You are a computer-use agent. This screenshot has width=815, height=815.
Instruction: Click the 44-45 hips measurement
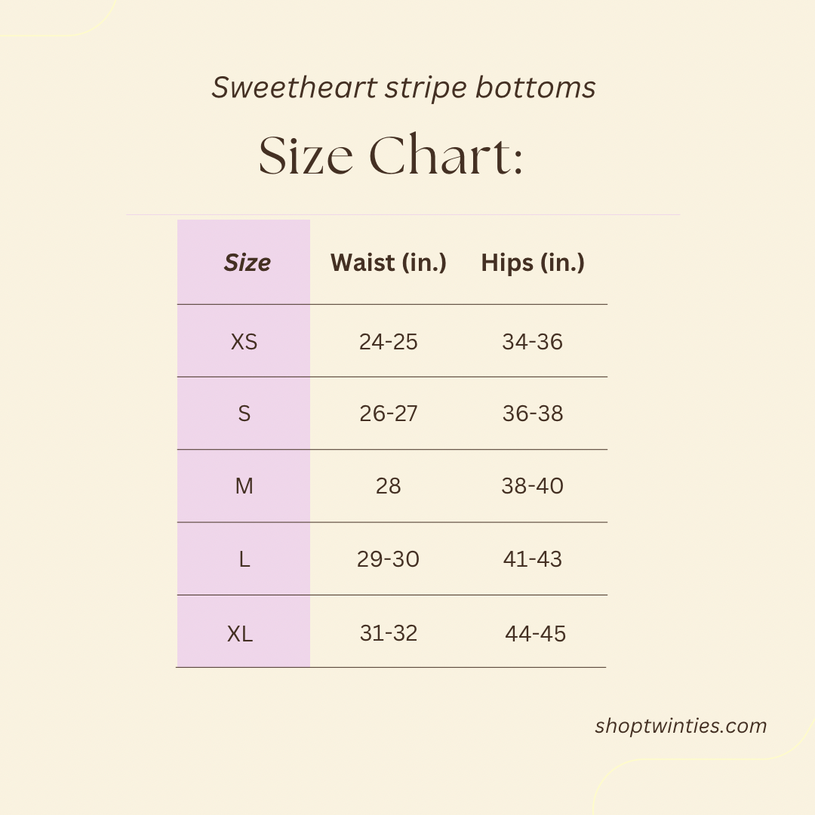[x=535, y=634]
